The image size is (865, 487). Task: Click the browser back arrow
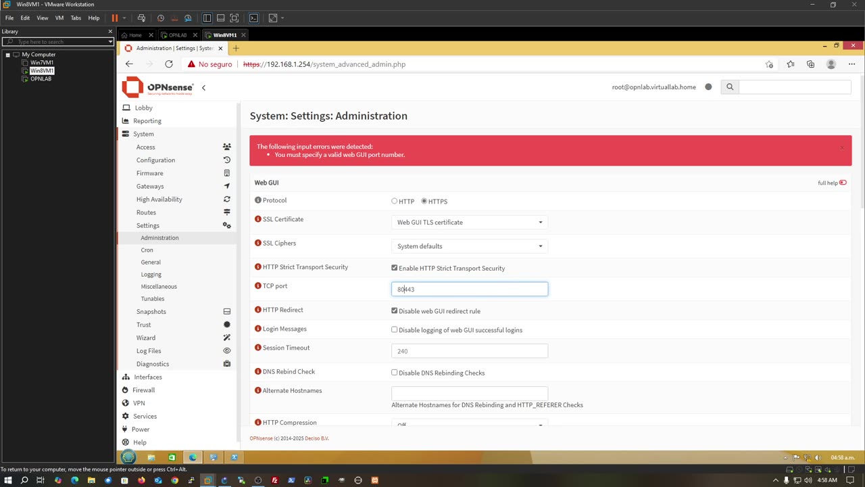[x=129, y=64]
